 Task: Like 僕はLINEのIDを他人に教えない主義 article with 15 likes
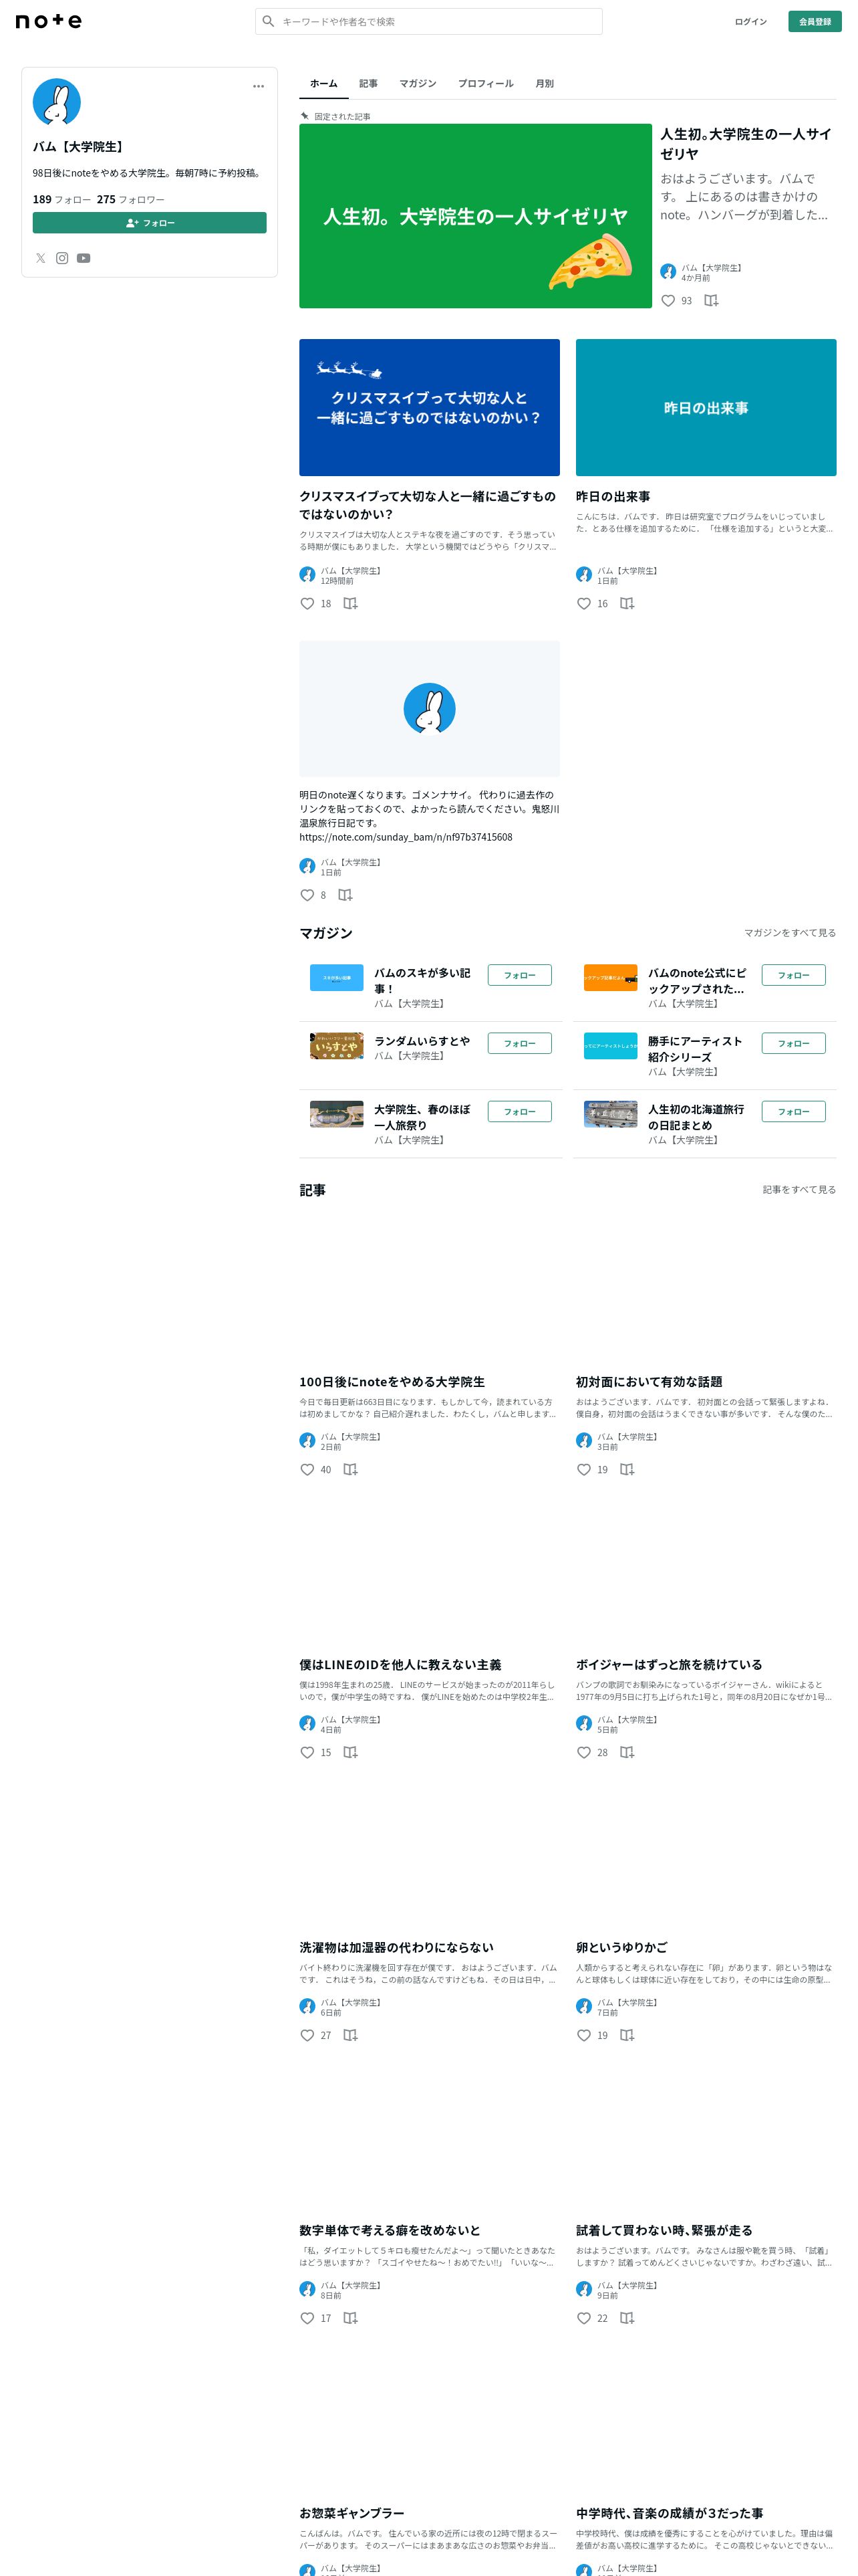coord(307,1752)
